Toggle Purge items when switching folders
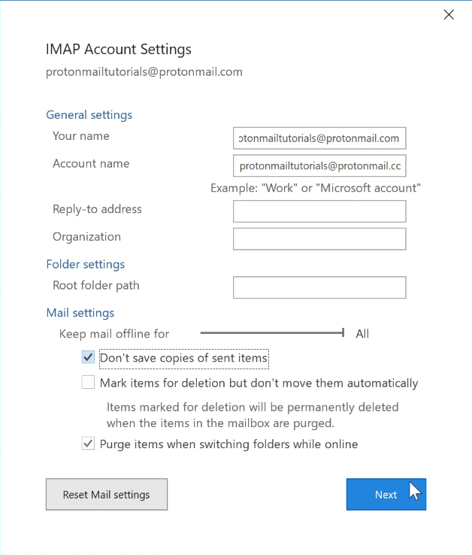The image size is (472, 555). tap(88, 443)
